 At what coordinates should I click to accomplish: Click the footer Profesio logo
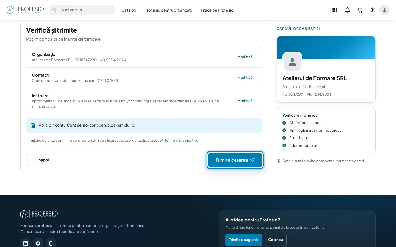(x=39, y=214)
